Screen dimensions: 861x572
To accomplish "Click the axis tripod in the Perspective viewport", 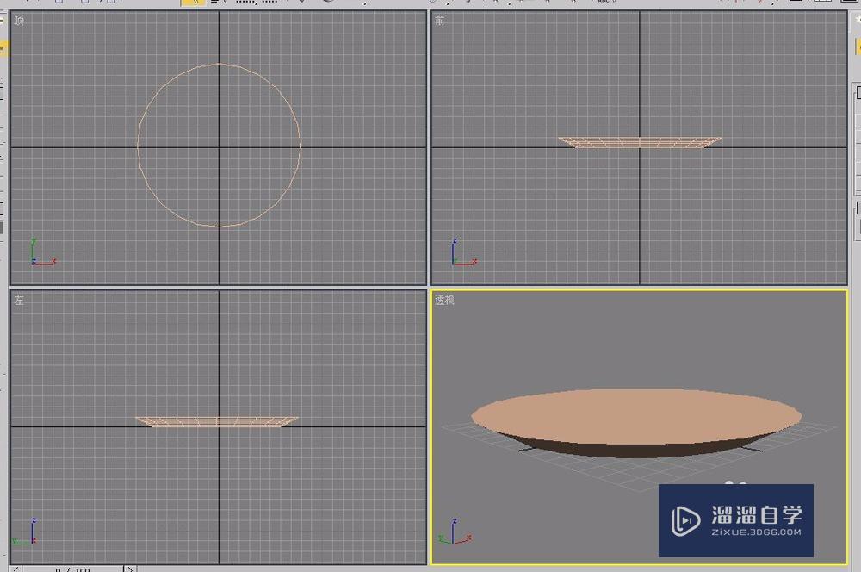I will point(455,534).
